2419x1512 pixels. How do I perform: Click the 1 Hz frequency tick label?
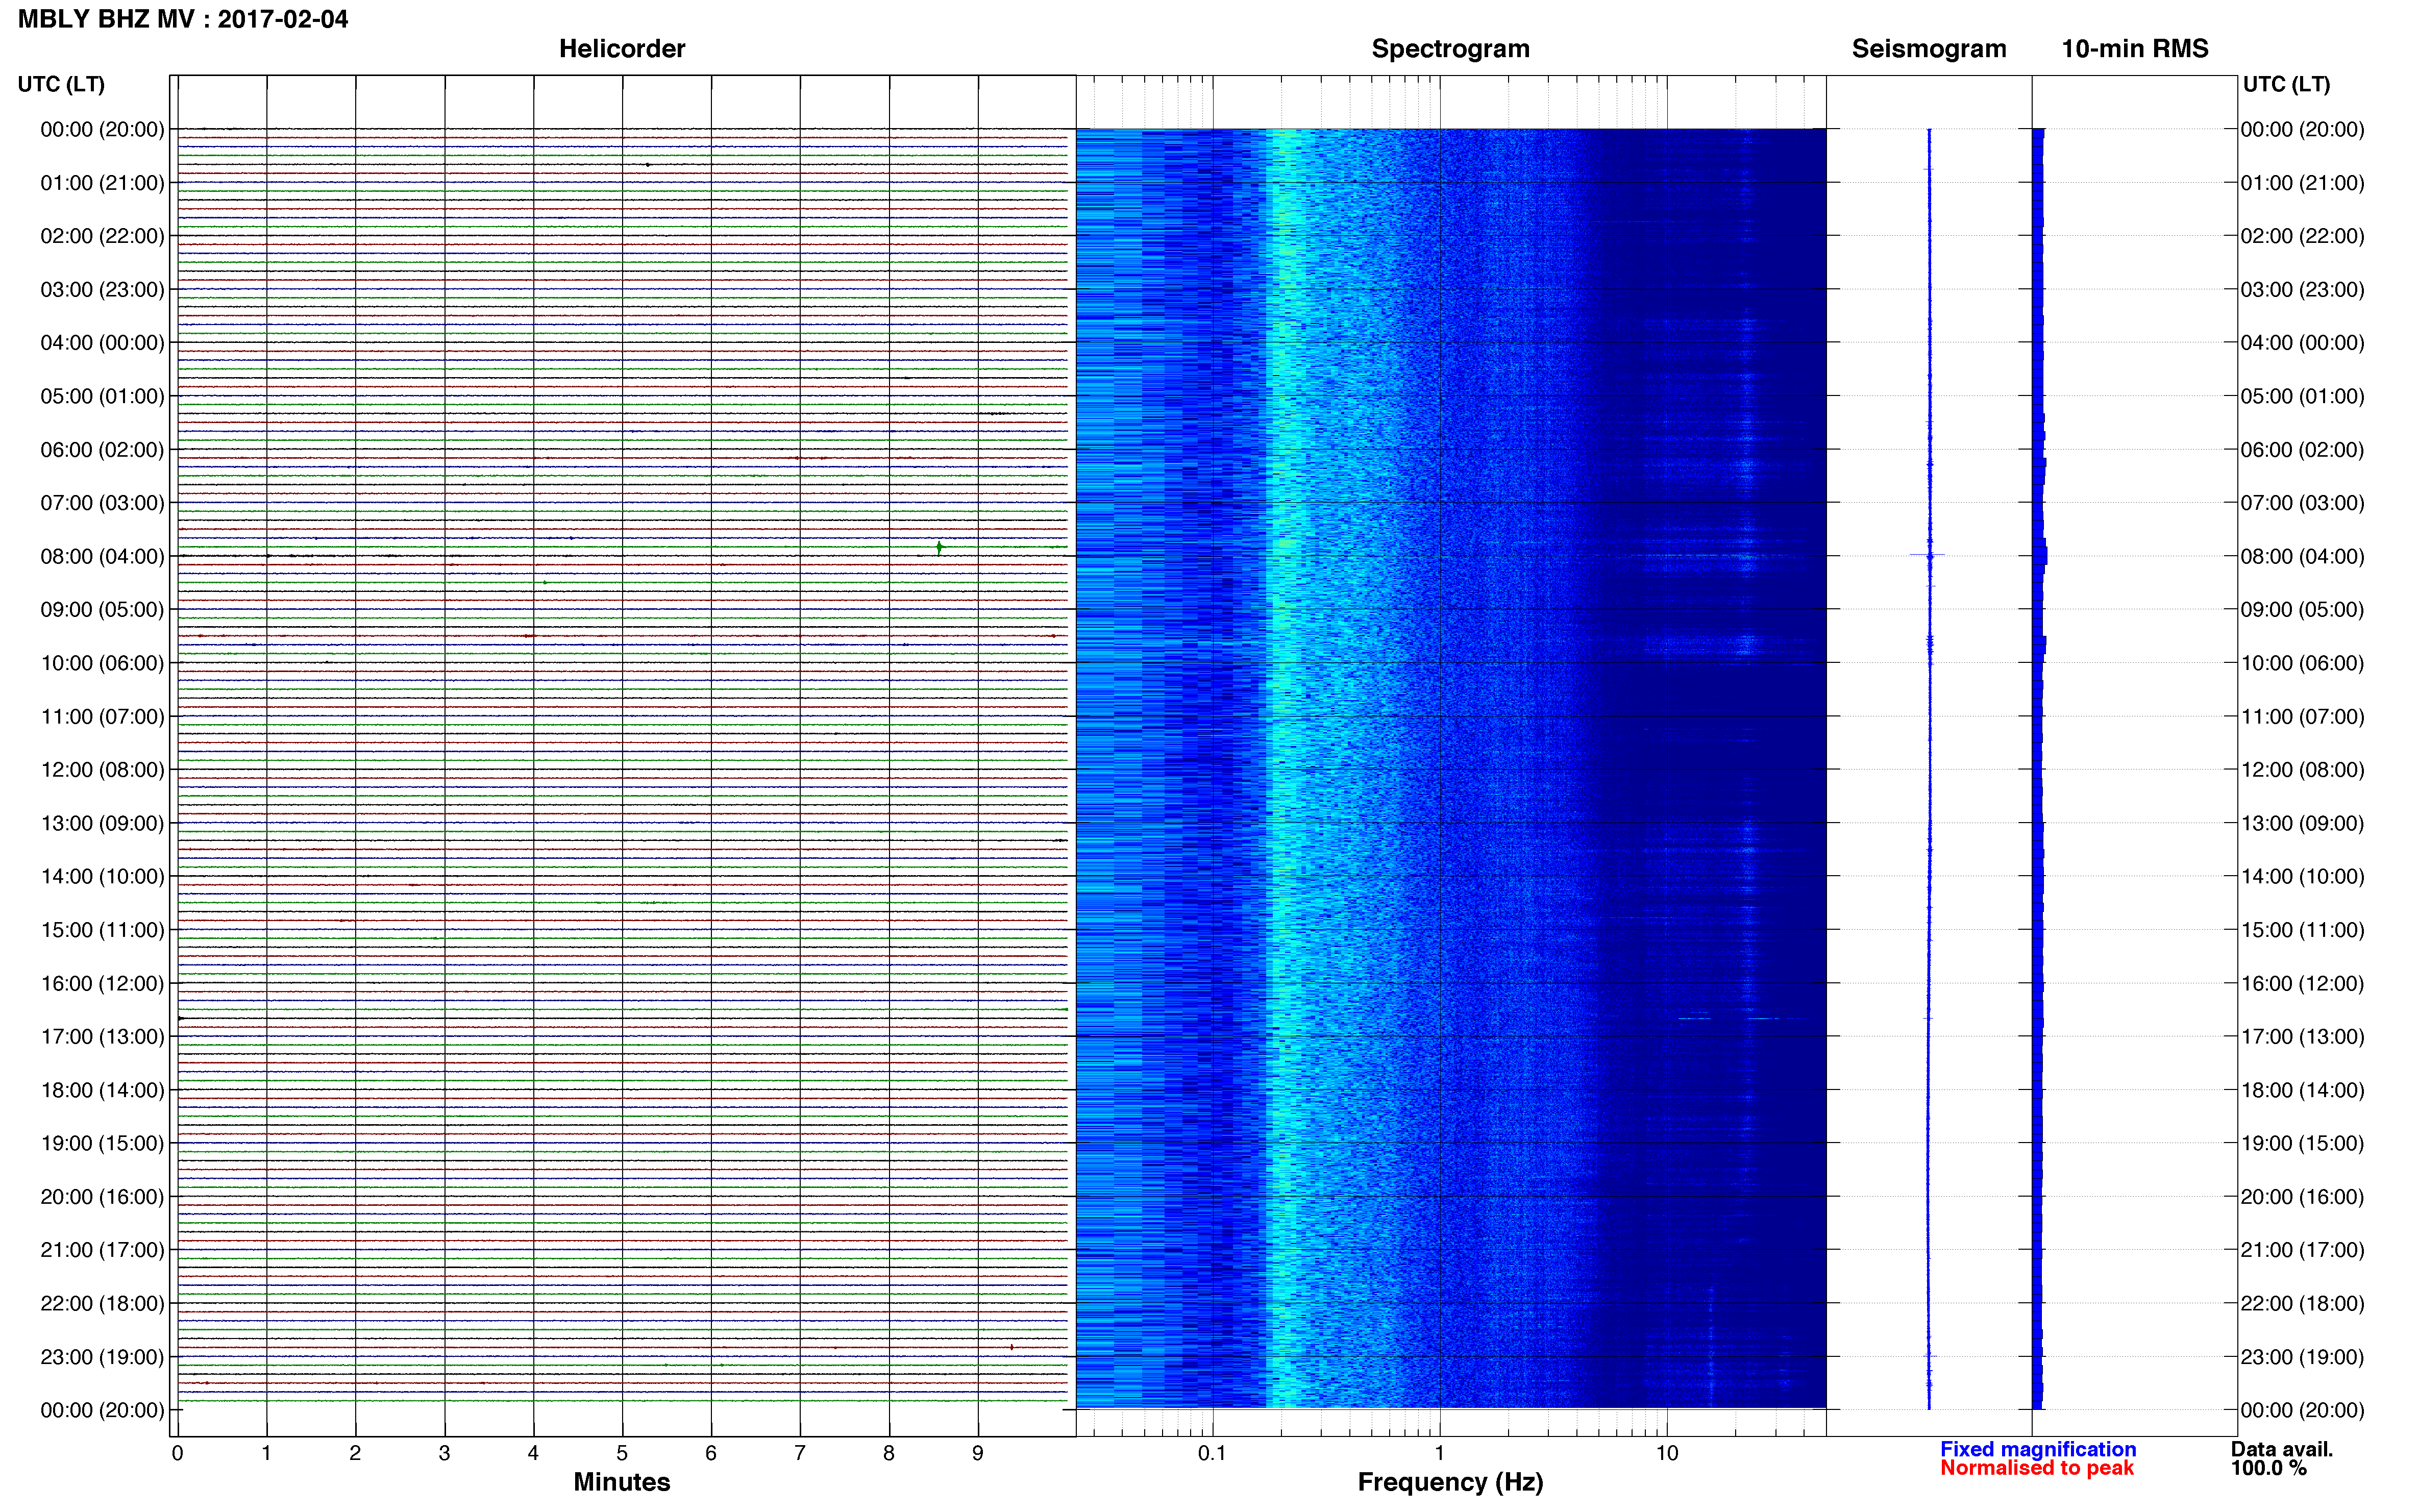tap(1439, 1453)
